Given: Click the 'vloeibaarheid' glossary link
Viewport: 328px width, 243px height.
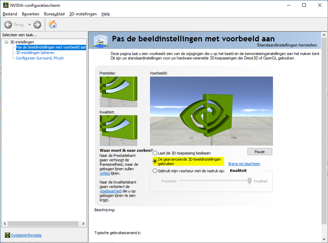Looking at the screenshot, I should tap(110, 191).
